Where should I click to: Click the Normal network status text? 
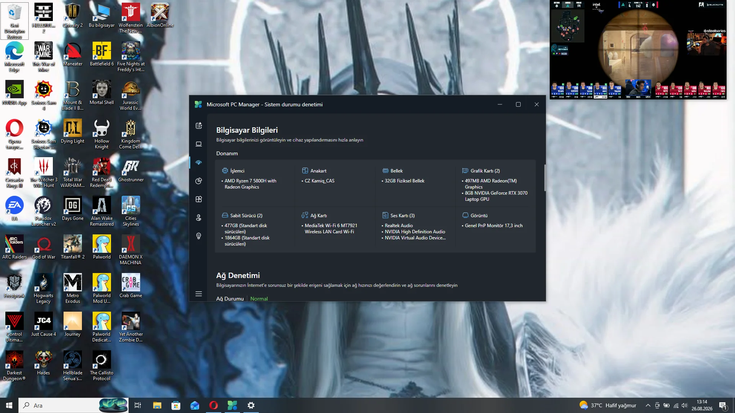[259, 299]
